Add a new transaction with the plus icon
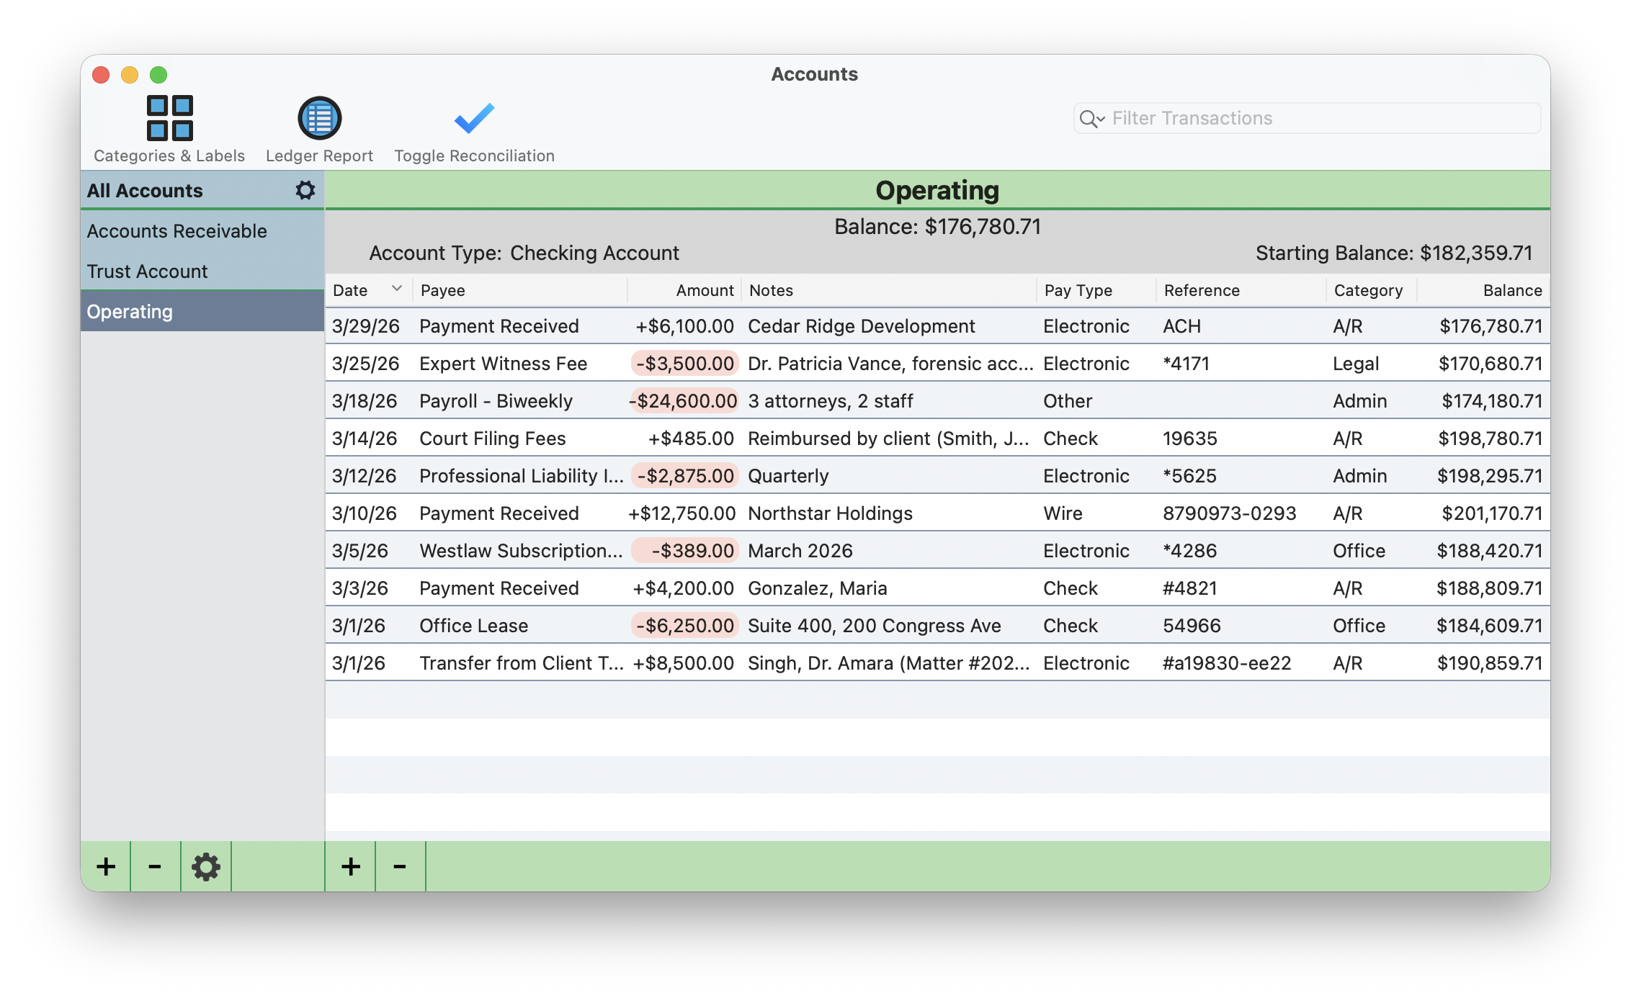Screen dimensions: 1631x998 [x=351, y=867]
